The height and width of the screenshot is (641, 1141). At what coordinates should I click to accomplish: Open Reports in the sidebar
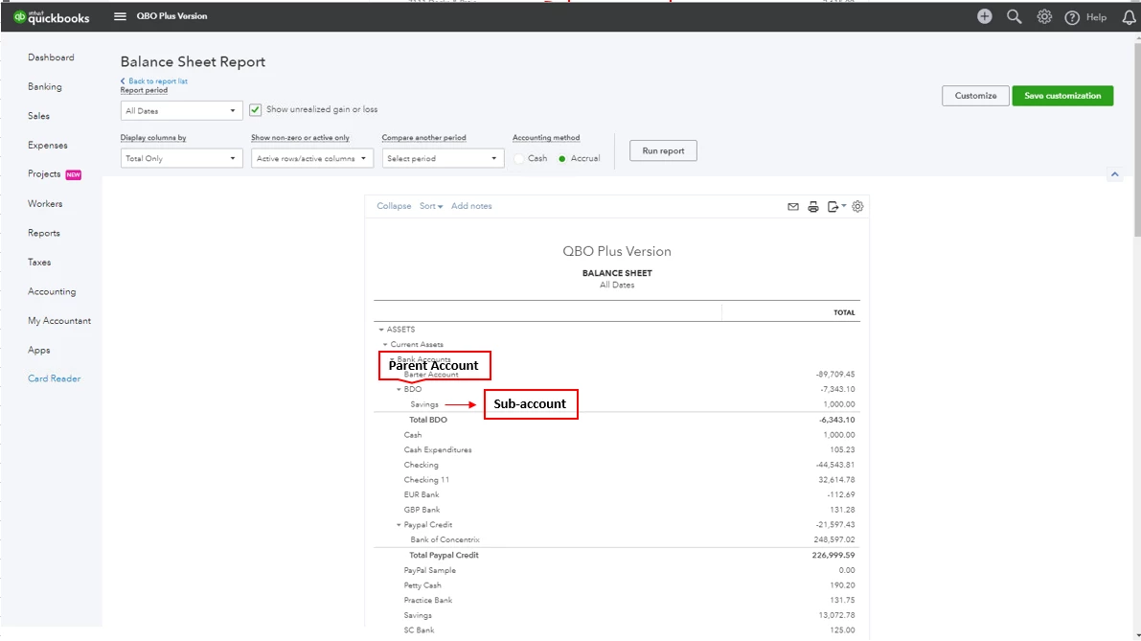44,233
